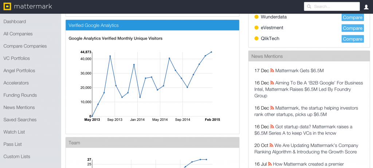The height and width of the screenshot is (168, 373).
Task: Compare with Wunderdata
Action: point(353,17)
